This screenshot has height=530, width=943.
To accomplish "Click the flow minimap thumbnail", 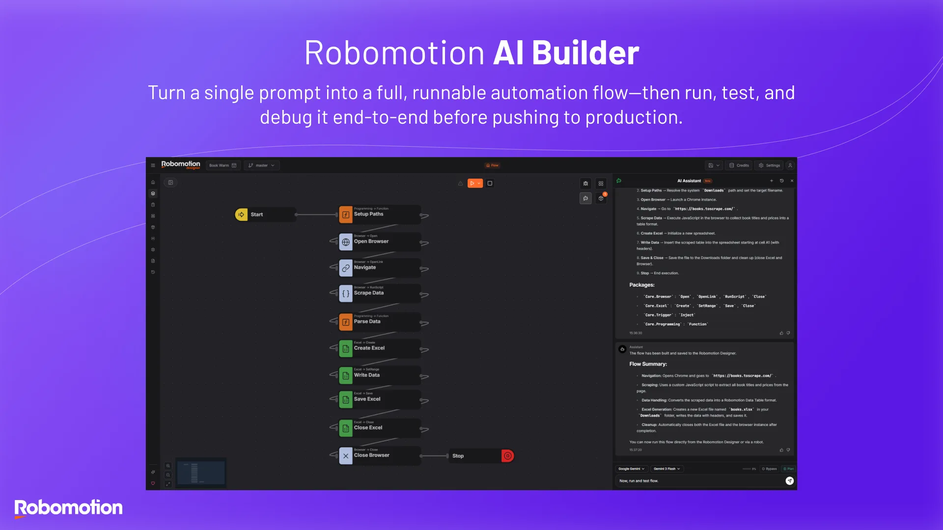I will pos(201,473).
